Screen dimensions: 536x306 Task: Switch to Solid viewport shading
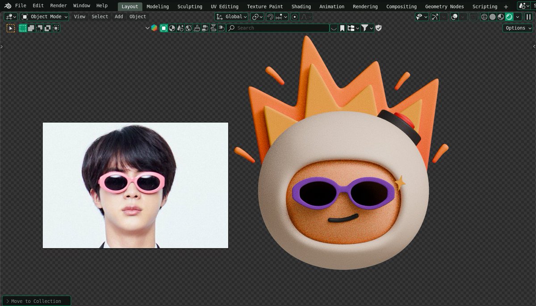(x=492, y=17)
